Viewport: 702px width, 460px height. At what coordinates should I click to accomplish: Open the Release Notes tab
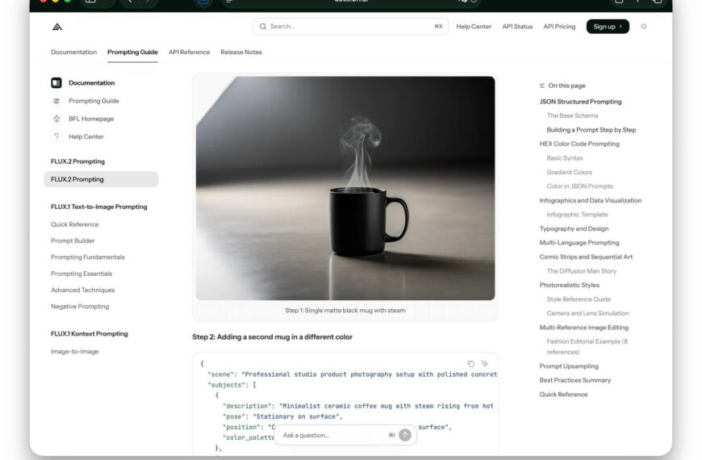pos(241,52)
